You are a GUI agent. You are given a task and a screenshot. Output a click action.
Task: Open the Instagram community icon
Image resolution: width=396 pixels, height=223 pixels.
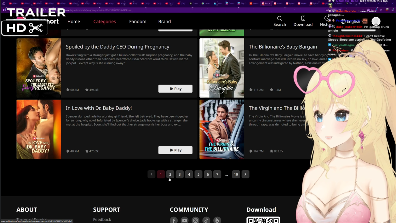[195, 220]
